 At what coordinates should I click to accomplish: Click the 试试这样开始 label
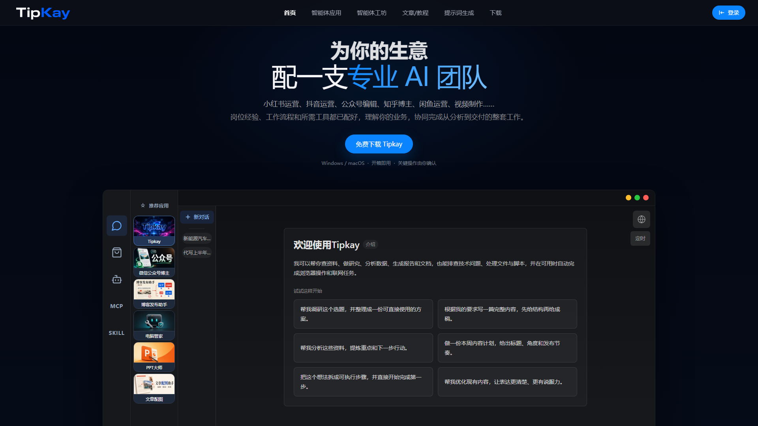[308, 291]
